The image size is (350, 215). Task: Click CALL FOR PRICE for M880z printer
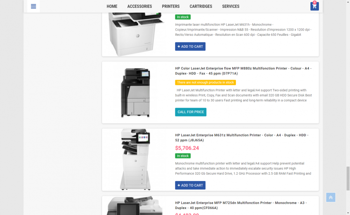click(x=191, y=112)
